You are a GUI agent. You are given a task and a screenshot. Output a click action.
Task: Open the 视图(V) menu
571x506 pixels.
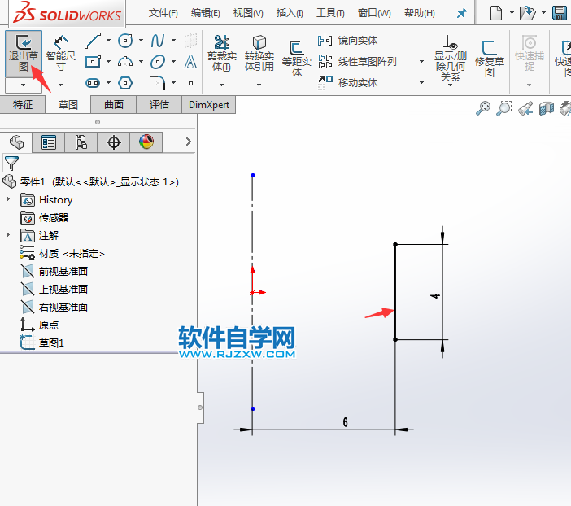pos(248,13)
